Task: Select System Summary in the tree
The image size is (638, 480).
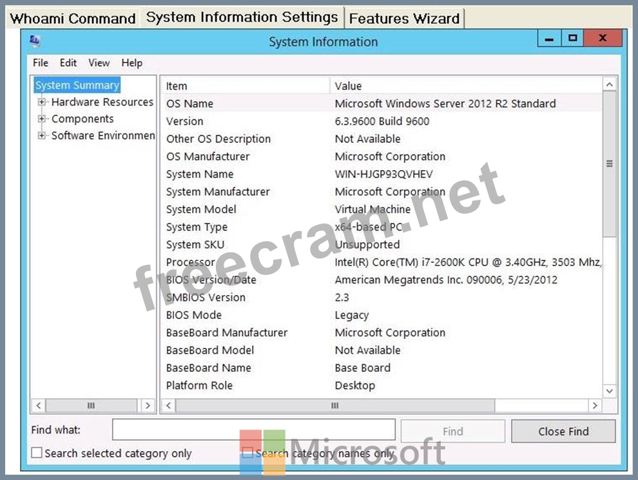Action: pyautogui.click(x=77, y=85)
